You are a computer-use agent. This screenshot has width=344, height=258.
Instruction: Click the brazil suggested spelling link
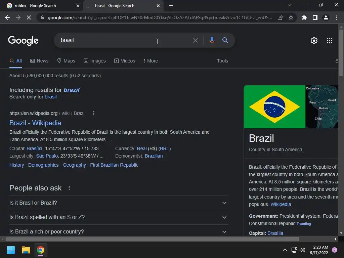72,90
